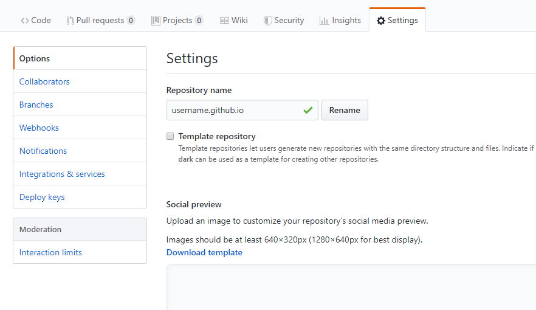Click the Pull requests count badge
Viewport: 536px width, 310px height.
131,21
